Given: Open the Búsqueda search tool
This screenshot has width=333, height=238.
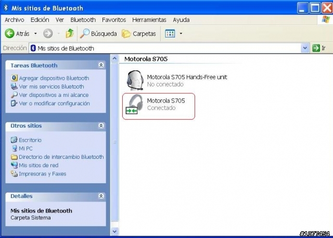Looking at the screenshot, I should click(98, 33).
